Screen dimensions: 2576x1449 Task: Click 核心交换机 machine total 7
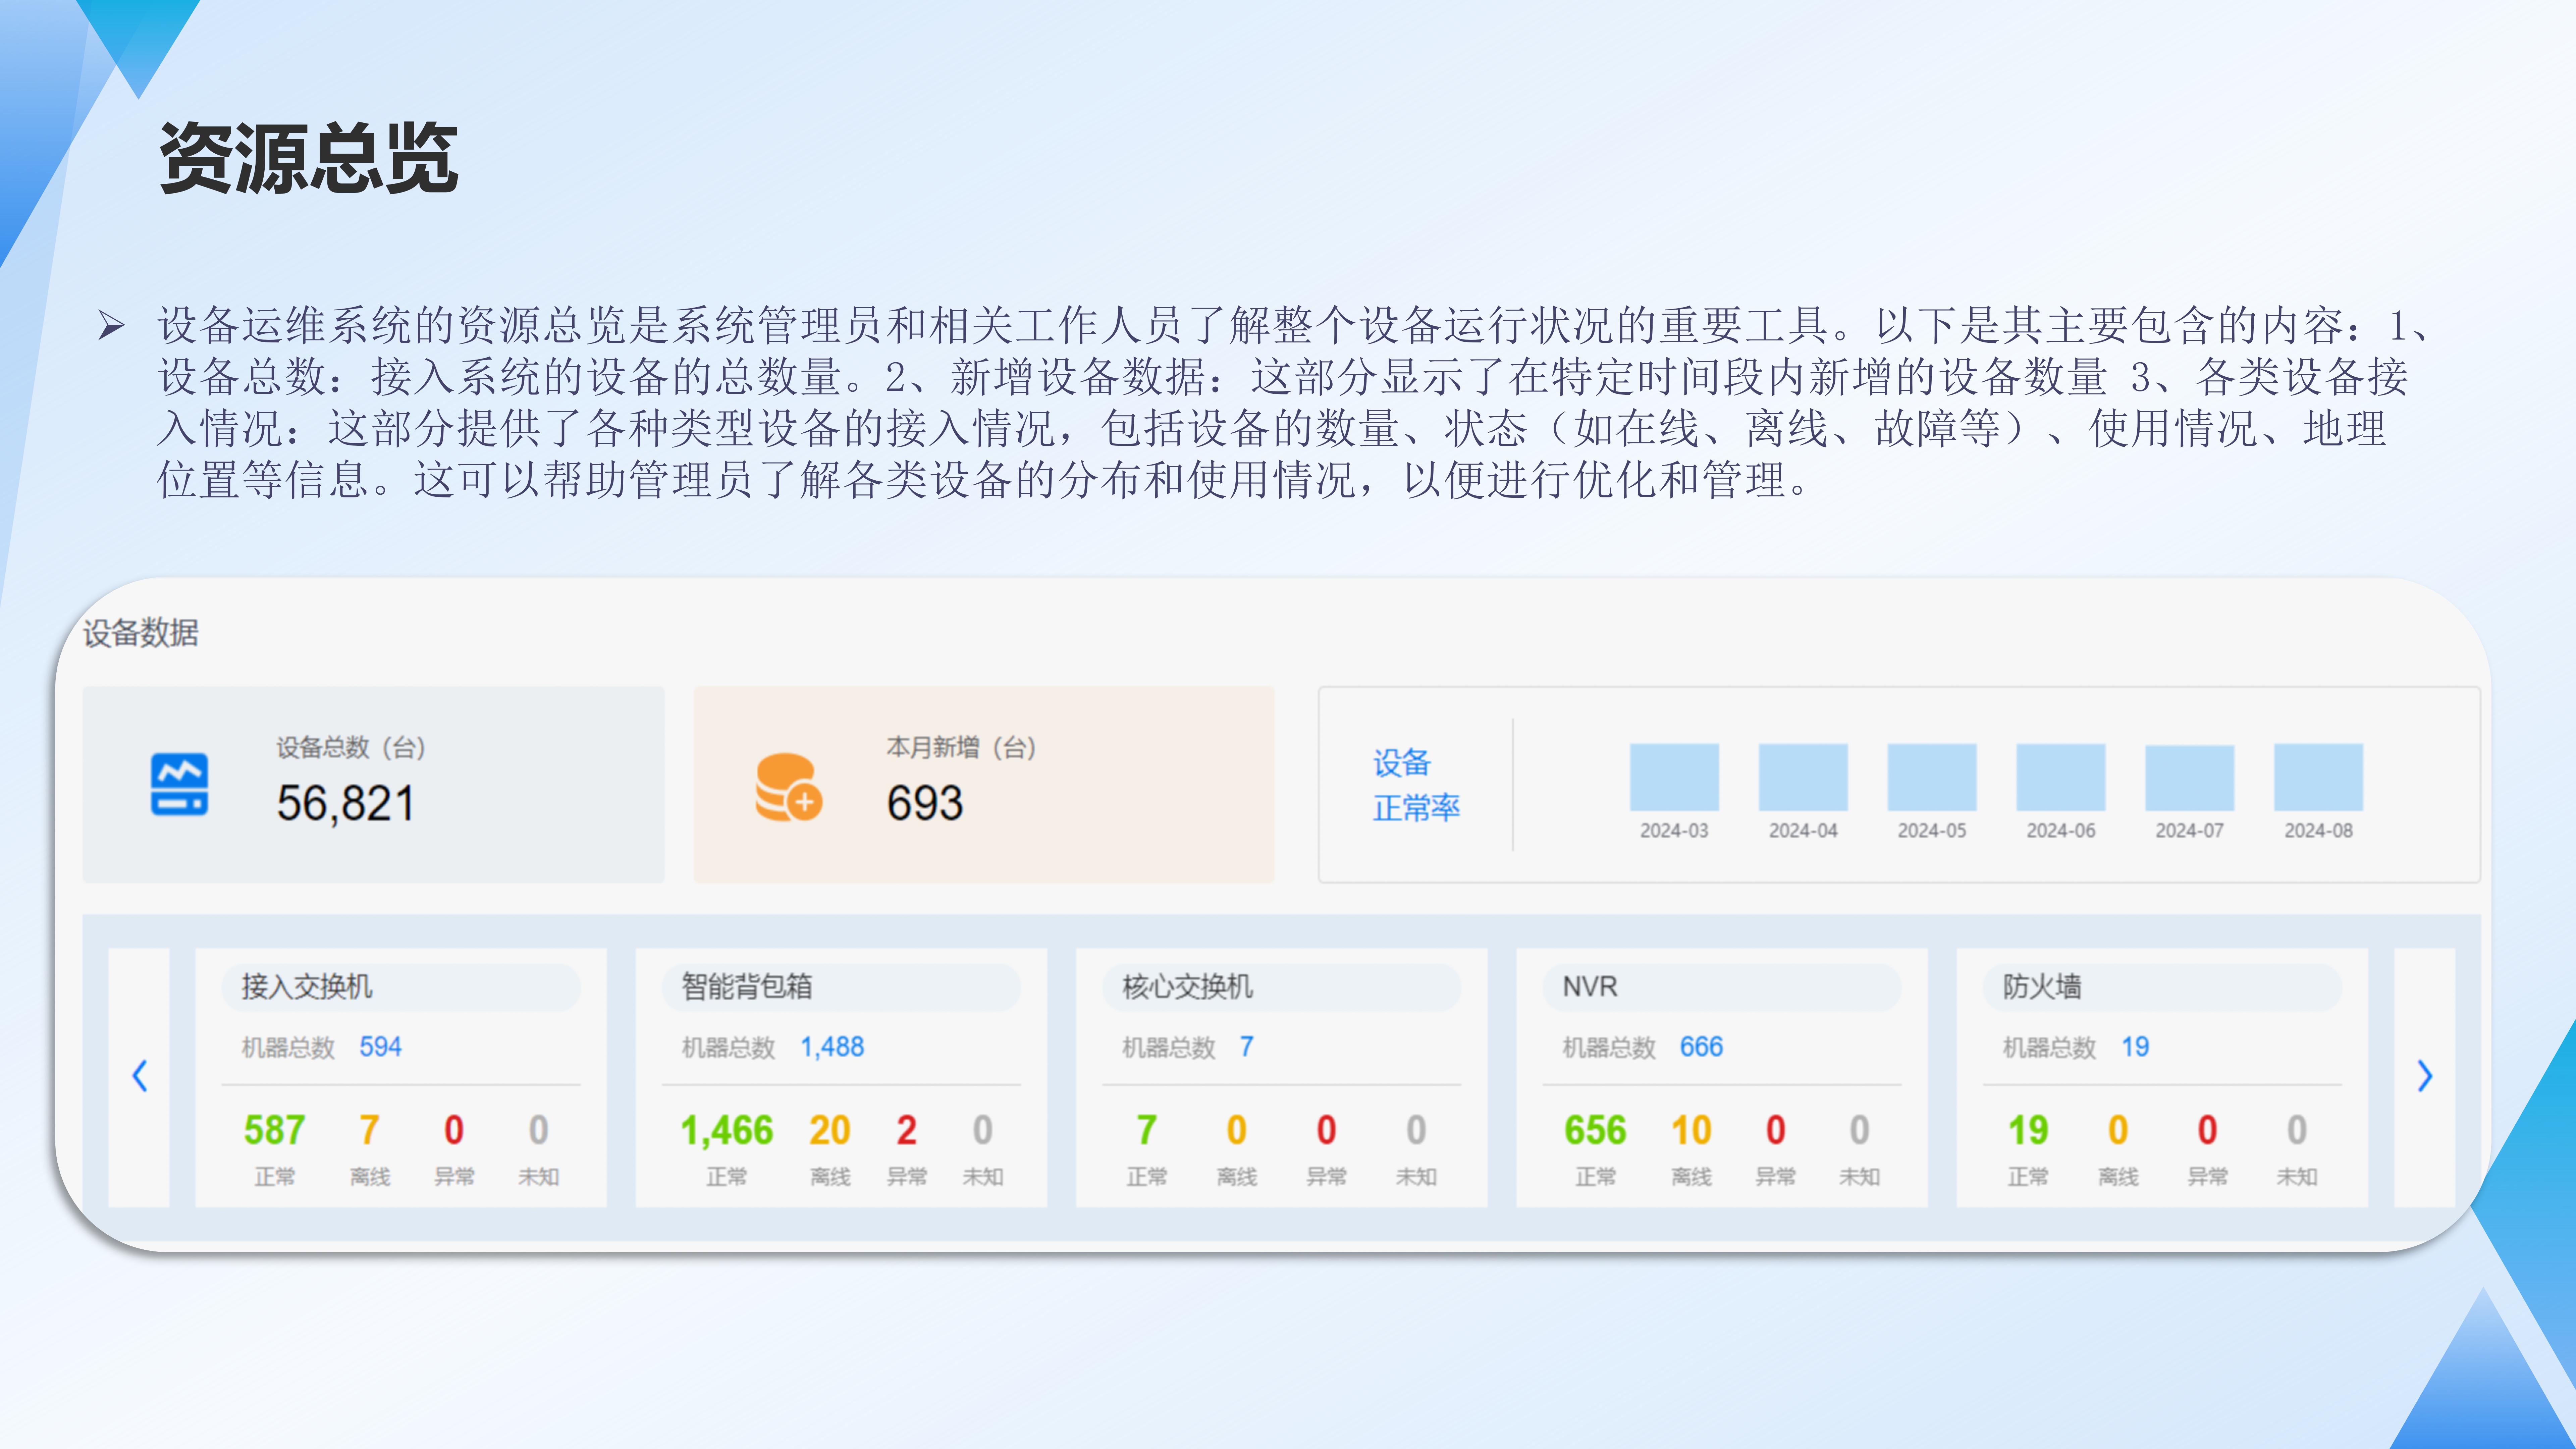pos(1246,1047)
